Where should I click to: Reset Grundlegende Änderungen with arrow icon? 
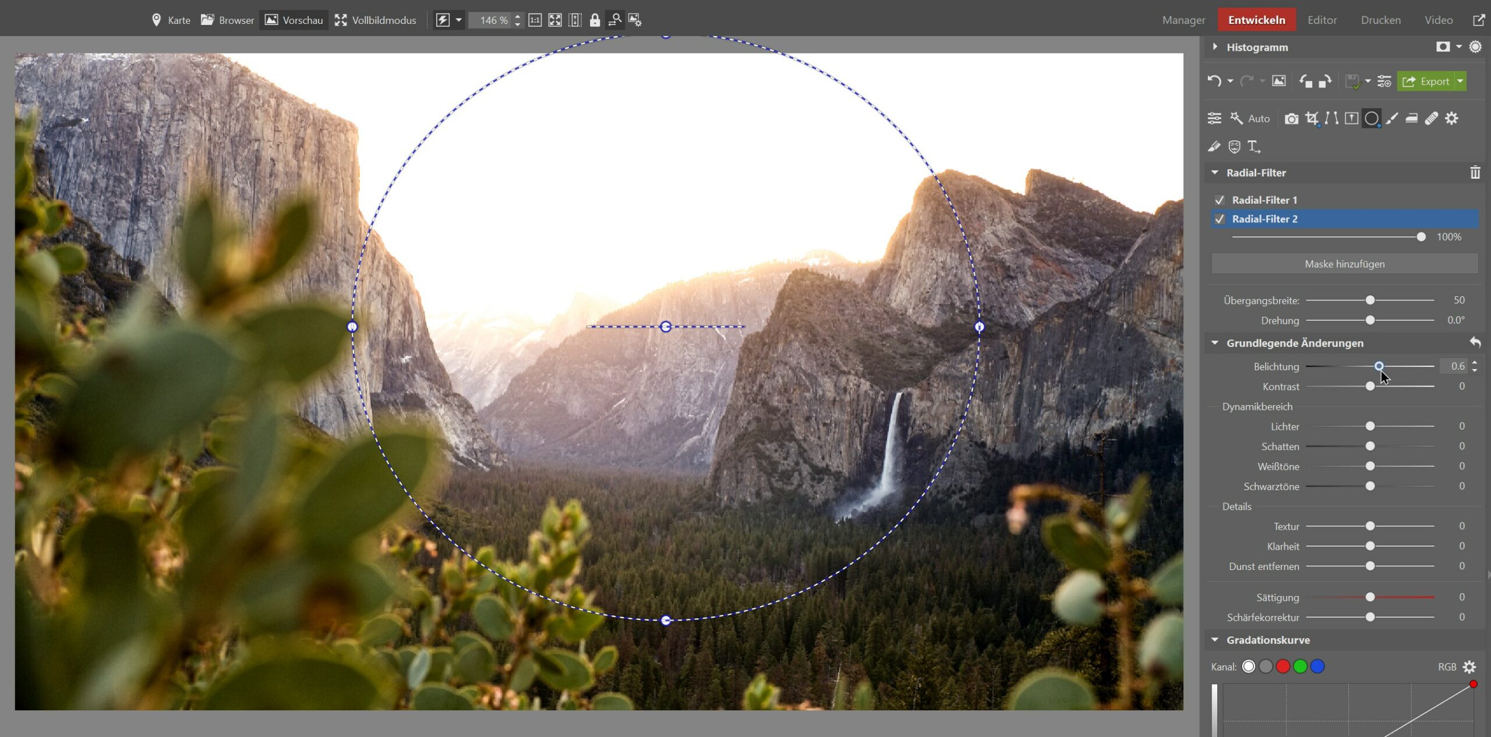click(x=1475, y=343)
